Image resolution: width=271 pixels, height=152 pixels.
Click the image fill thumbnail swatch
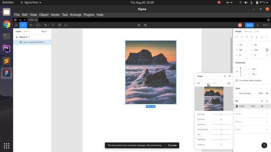(237, 106)
